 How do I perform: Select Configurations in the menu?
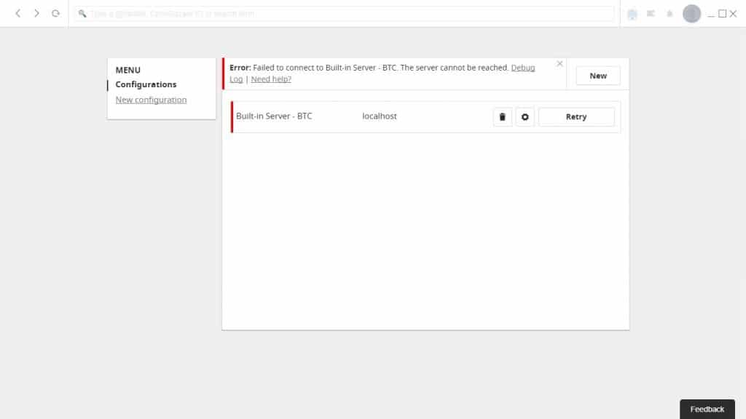(x=146, y=84)
